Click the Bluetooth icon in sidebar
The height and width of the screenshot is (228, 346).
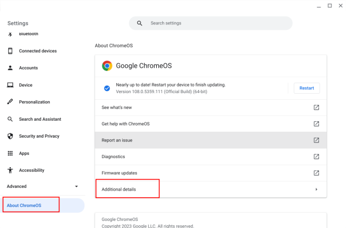[10, 34]
